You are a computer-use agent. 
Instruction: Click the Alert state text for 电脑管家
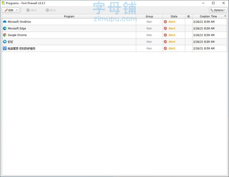click(172, 48)
